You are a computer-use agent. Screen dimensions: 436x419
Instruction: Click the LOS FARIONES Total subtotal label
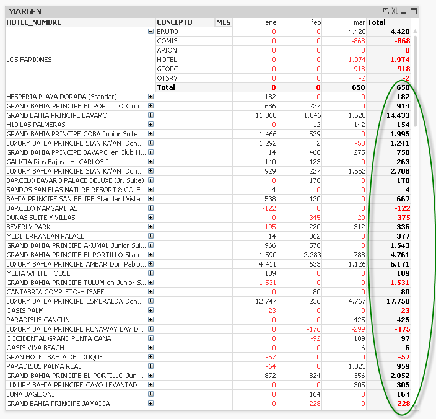coord(166,87)
